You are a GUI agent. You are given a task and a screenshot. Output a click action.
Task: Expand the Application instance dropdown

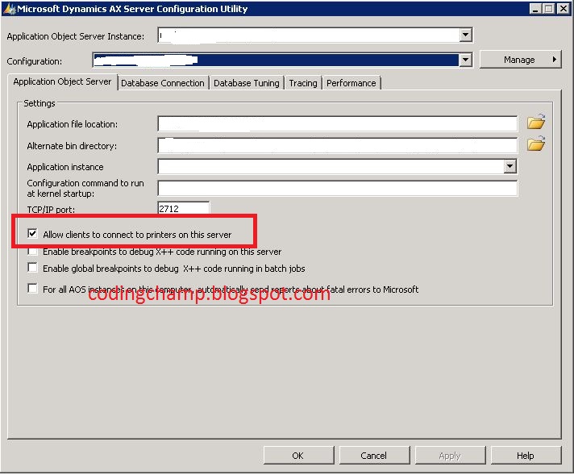point(510,167)
